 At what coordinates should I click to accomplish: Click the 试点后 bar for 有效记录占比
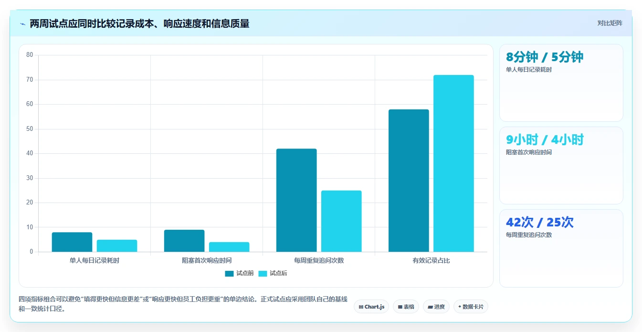(453, 163)
